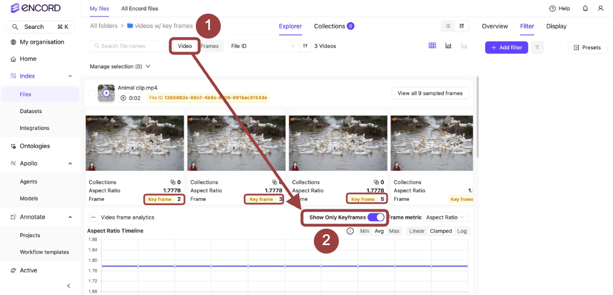This screenshot has width=613, height=295.
Task: Open Presets button
Action: (x=587, y=47)
